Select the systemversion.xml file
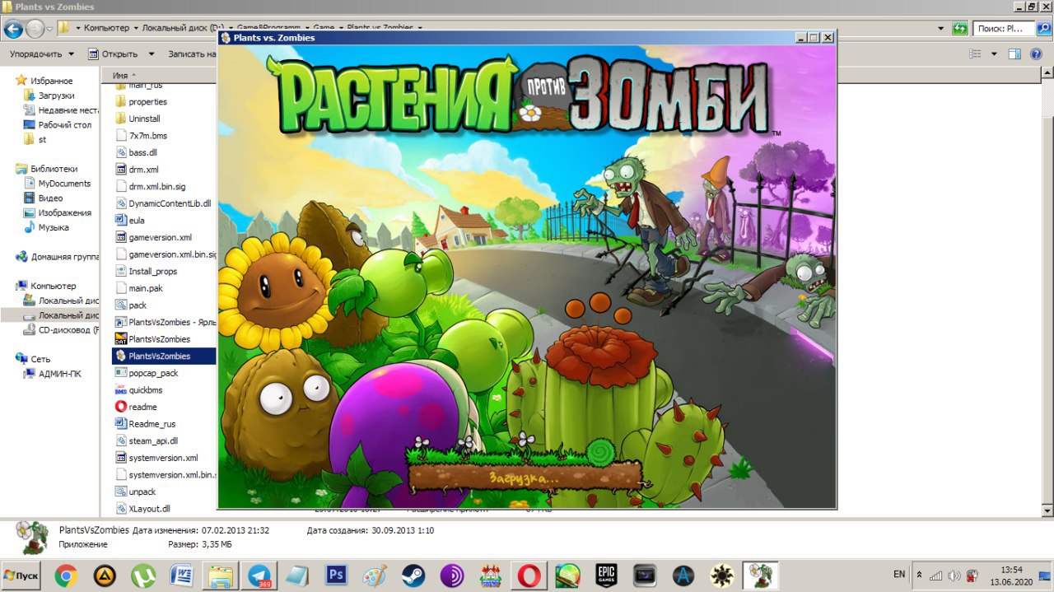This screenshot has width=1054, height=592. pos(156,458)
